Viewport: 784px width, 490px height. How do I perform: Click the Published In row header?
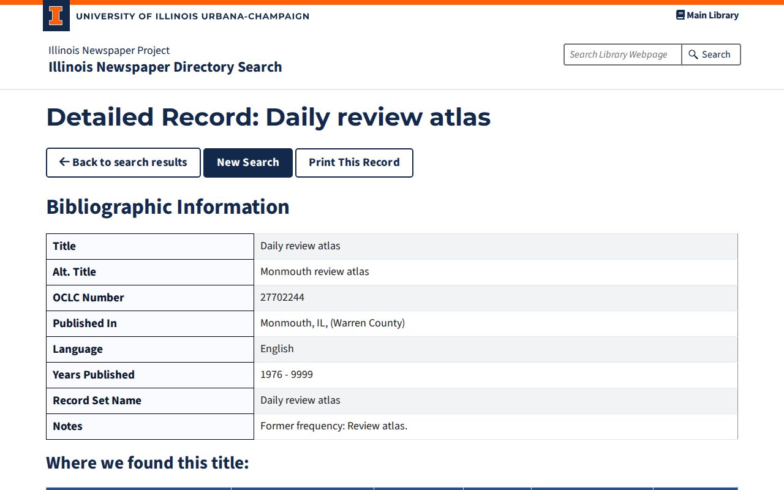tap(150, 323)
